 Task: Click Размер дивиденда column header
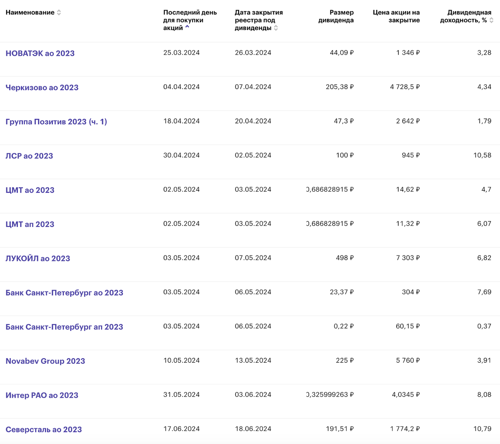click(336, 16)
